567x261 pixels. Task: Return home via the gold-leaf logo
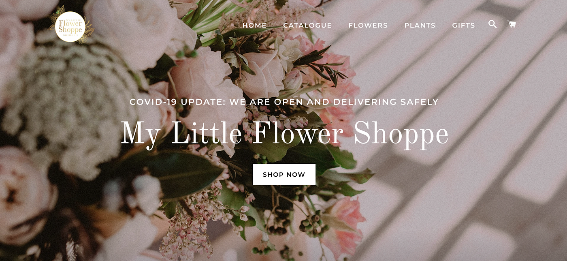[x=70, y=26]
